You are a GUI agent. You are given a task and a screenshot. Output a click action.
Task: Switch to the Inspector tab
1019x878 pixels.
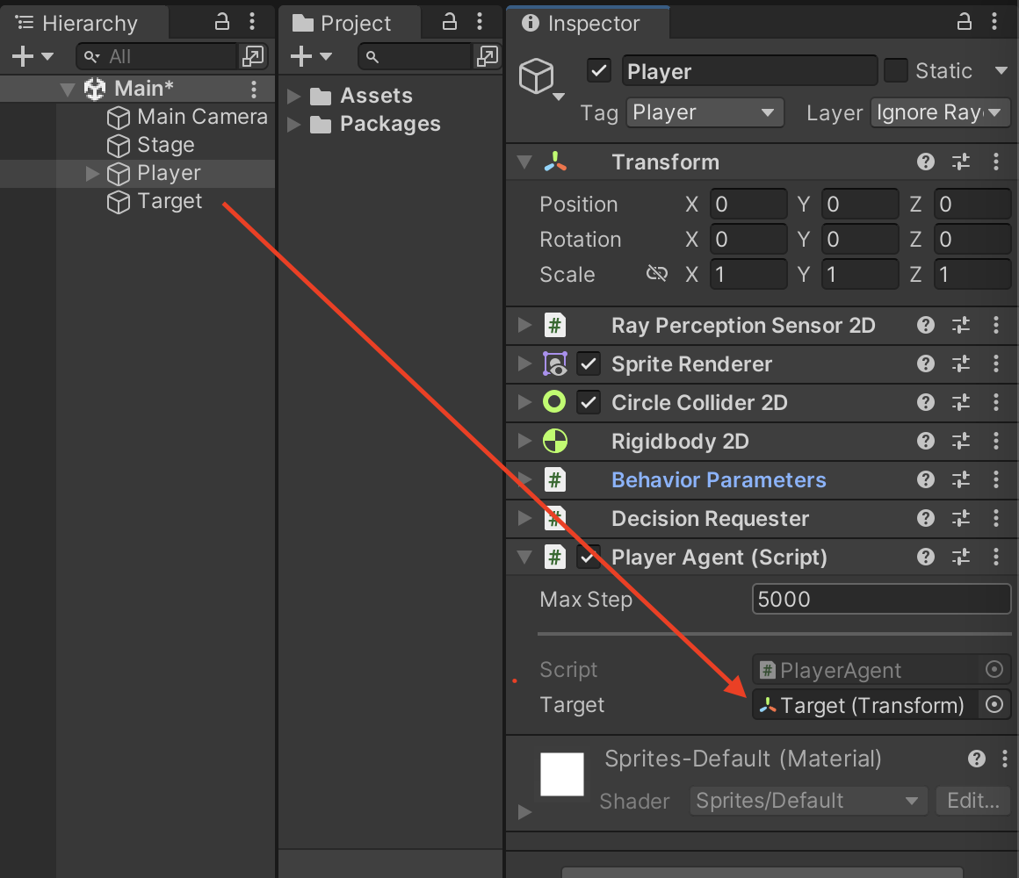coord(587,23)
